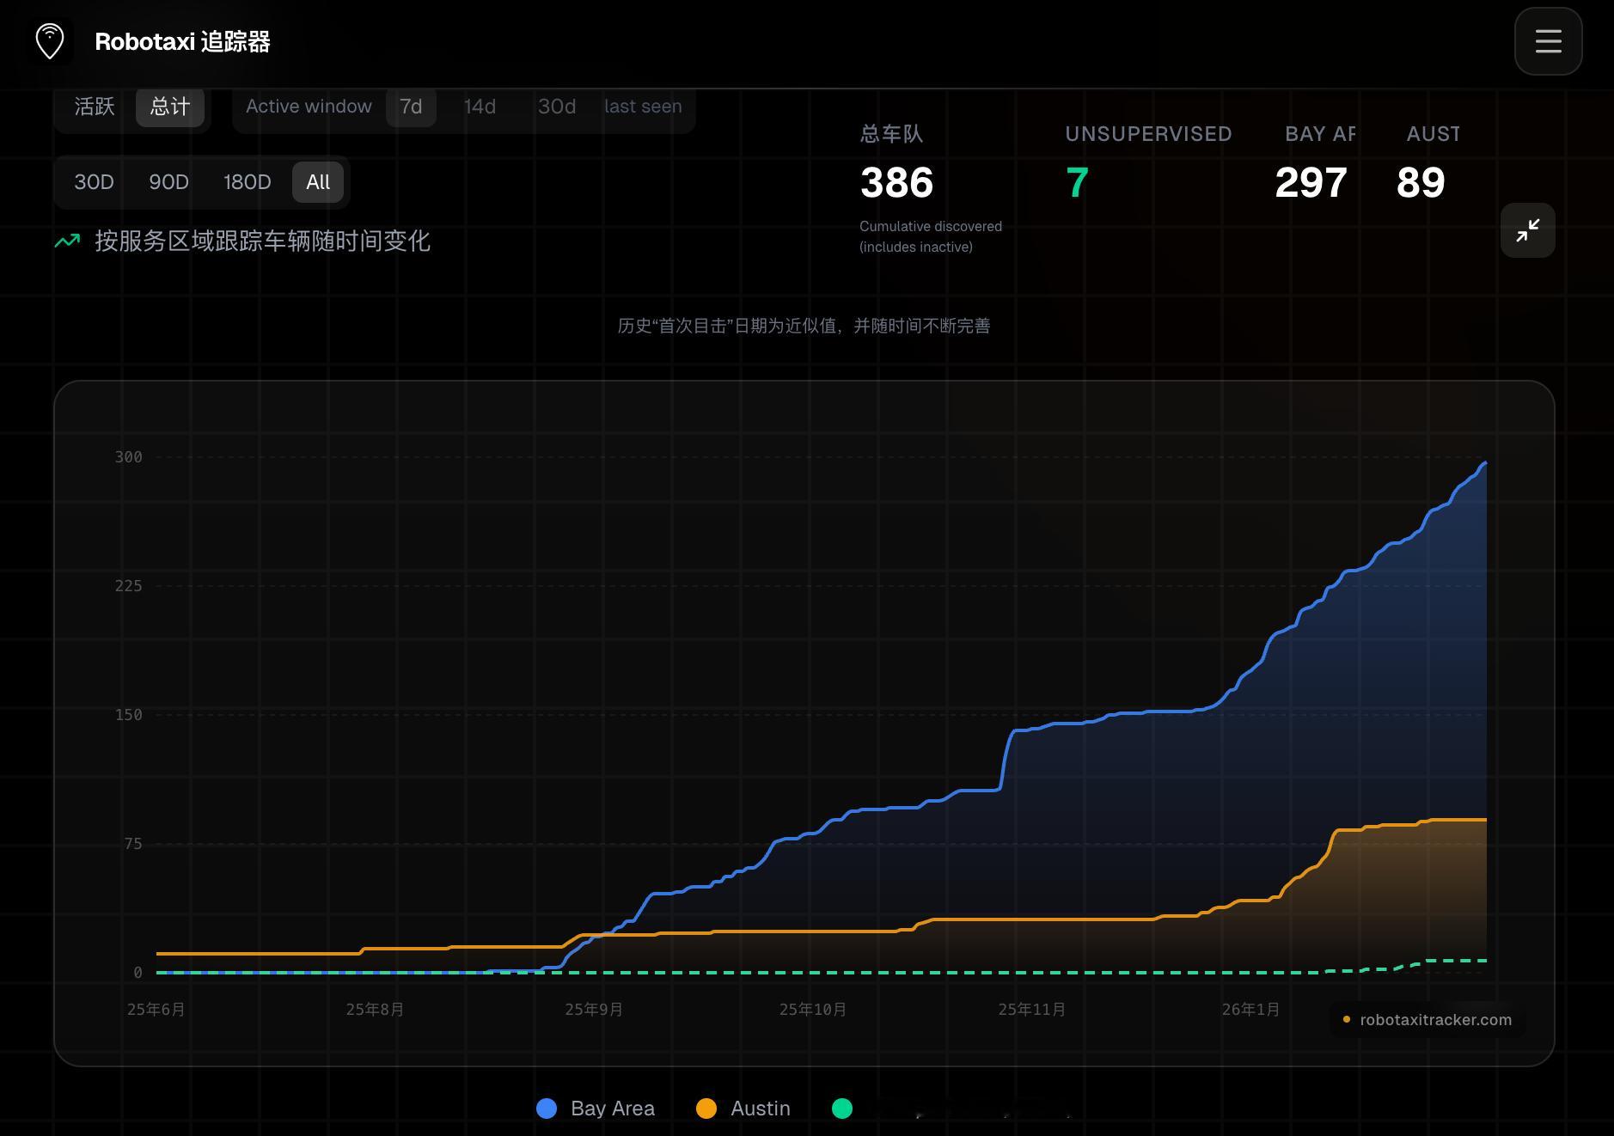1614x1136 pixels.
Task: Set active window to 30d
Action: pos(557,107)
